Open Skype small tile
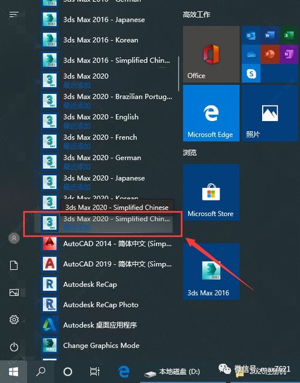This screenshot has height=383, width=300. pos(251,73)
